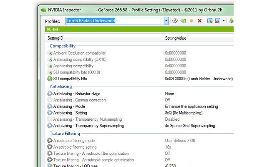
Task: Click the 0x02C00005 (Tomb Raider: Underworld) value
Action: click(199, 78)
